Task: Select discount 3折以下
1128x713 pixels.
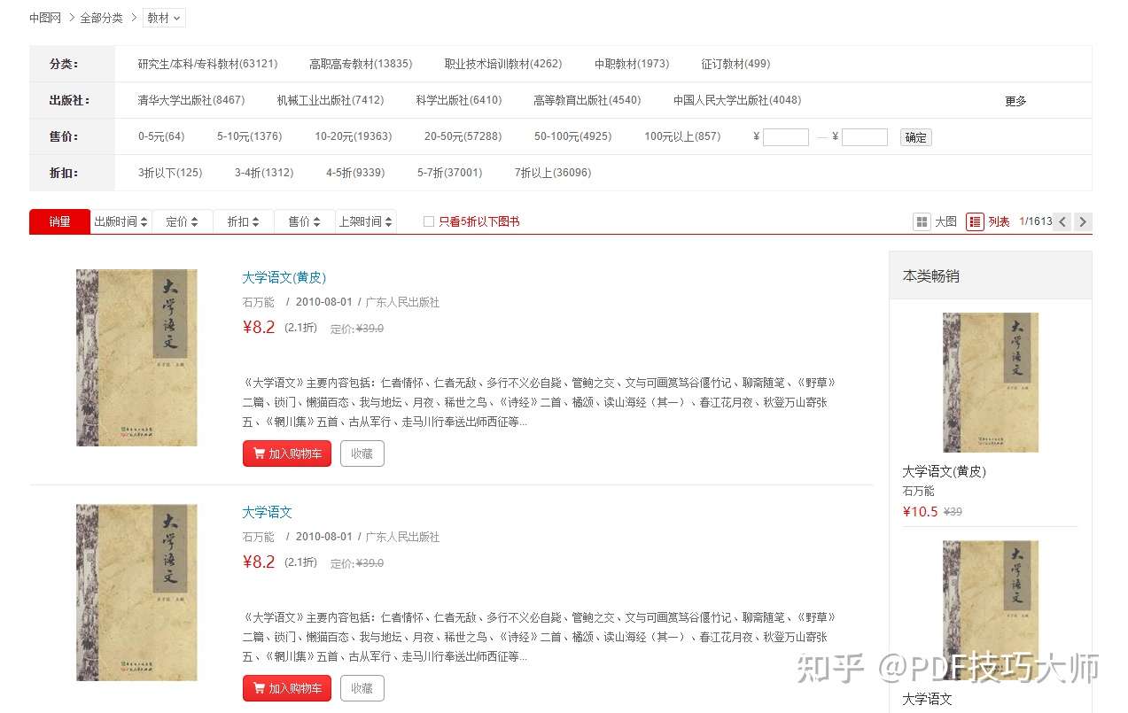Action: 170,173
